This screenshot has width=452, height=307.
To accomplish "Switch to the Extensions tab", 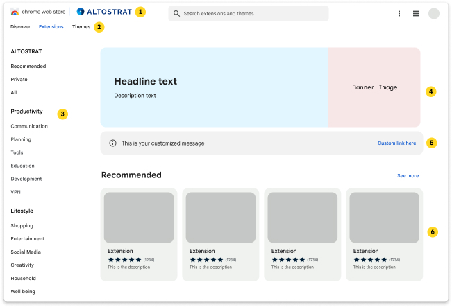I will pos(51,27).
